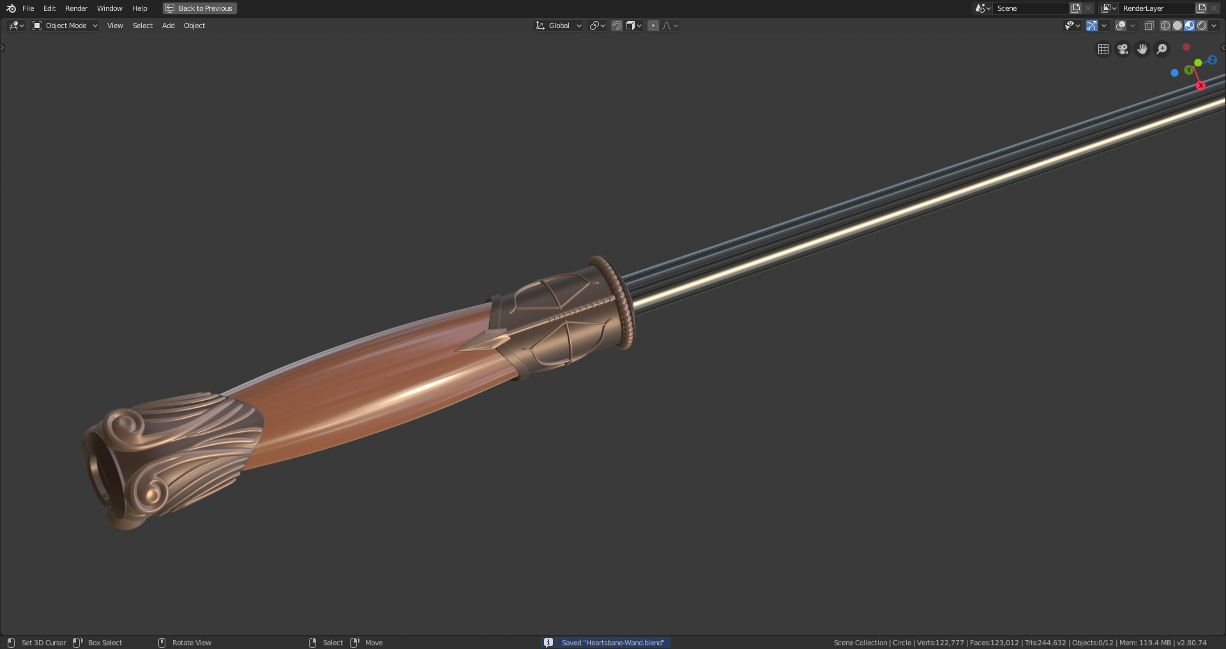Screen dimensions: 1226x649
Task: Toggle the show overlays icon
Action: [x=1121, y=26]
